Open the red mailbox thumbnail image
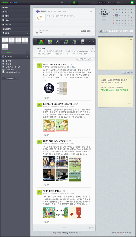This screenshot has width=136, height=237. pyautogui.click(x=75, y=213)
